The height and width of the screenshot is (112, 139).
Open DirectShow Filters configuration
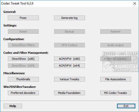(x=23, y=45)
